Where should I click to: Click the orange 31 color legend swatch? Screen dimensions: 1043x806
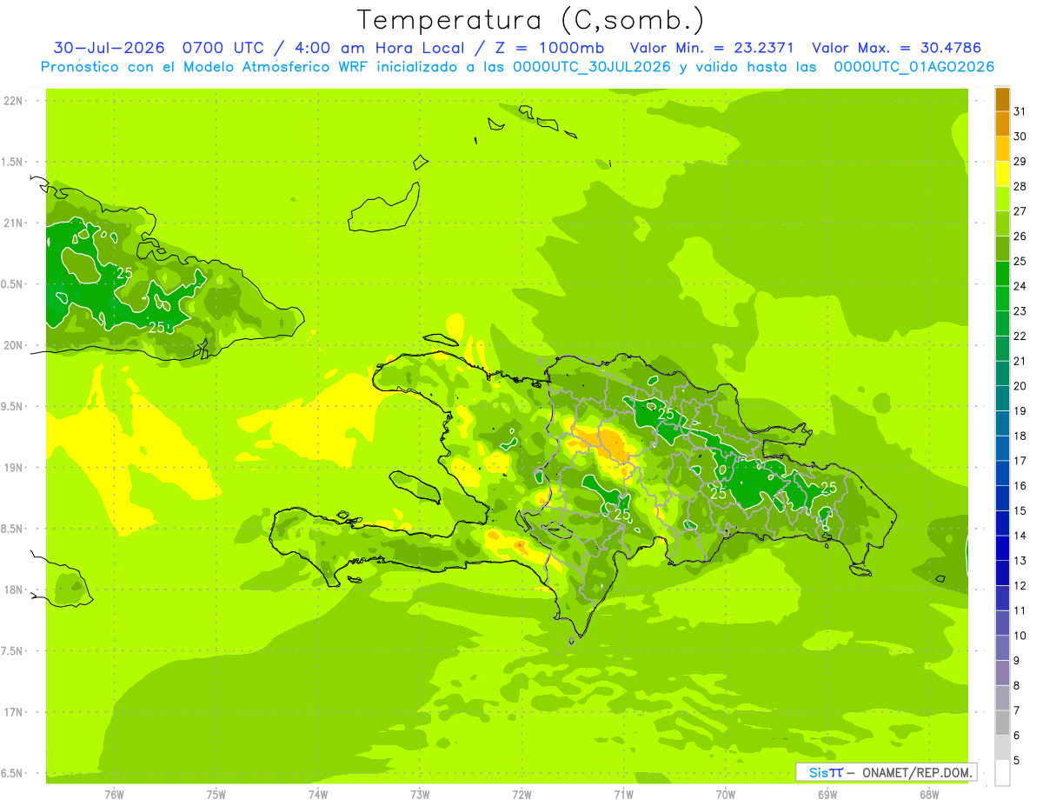(1002, 99)
